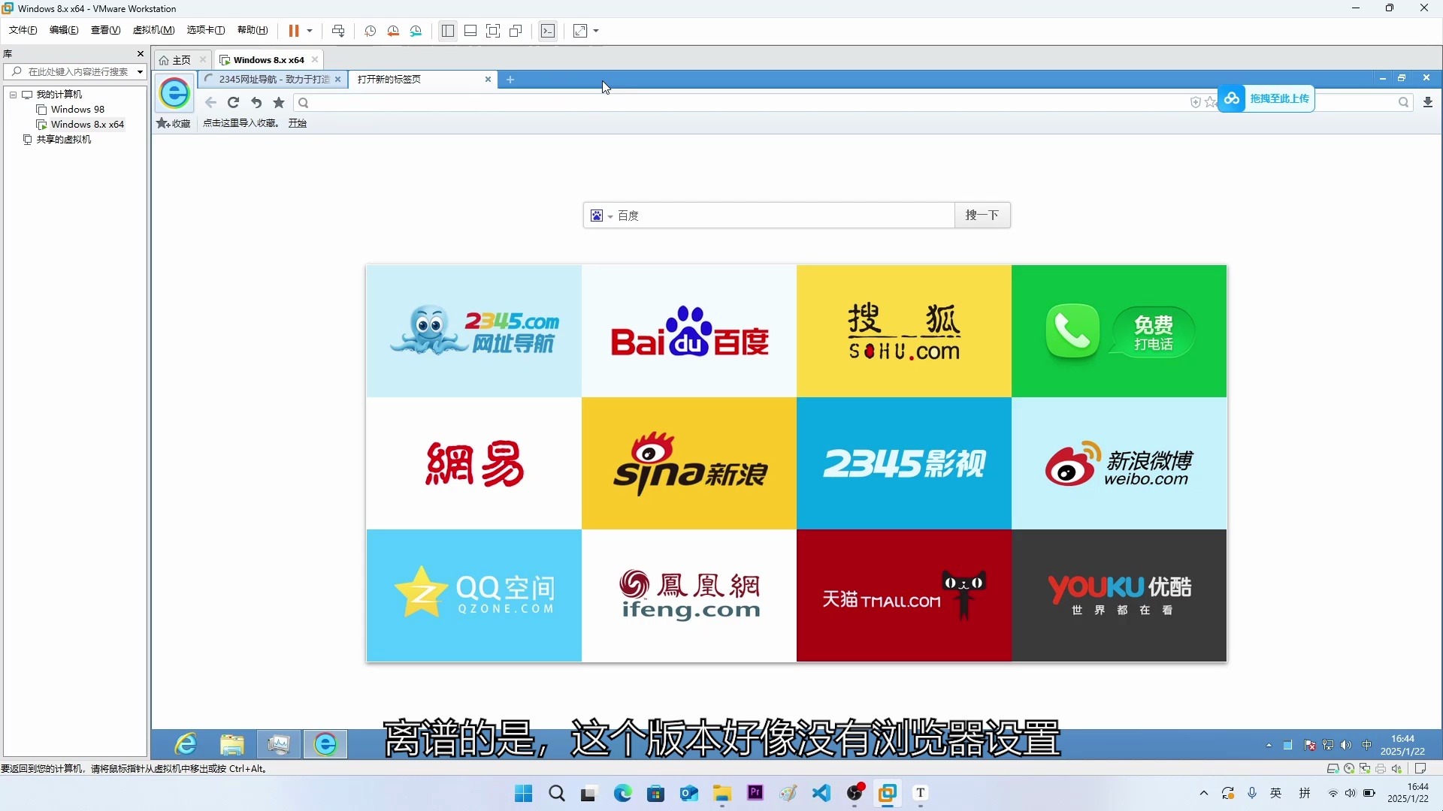
Task: Open the sina新浪 tile
Action: (x=689, y=463)
